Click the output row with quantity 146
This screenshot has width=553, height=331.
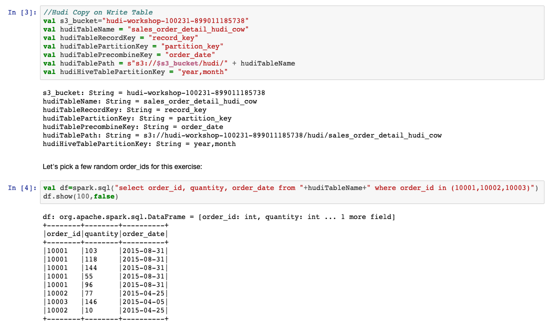[x=106, y=302]
